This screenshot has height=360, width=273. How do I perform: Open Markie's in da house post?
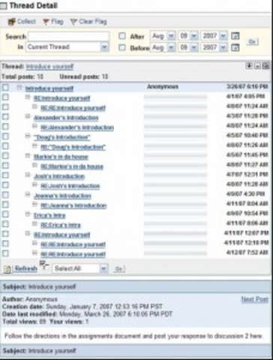click(61, 157)
